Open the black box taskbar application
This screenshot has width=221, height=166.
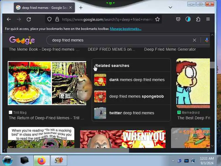(25, 160)
